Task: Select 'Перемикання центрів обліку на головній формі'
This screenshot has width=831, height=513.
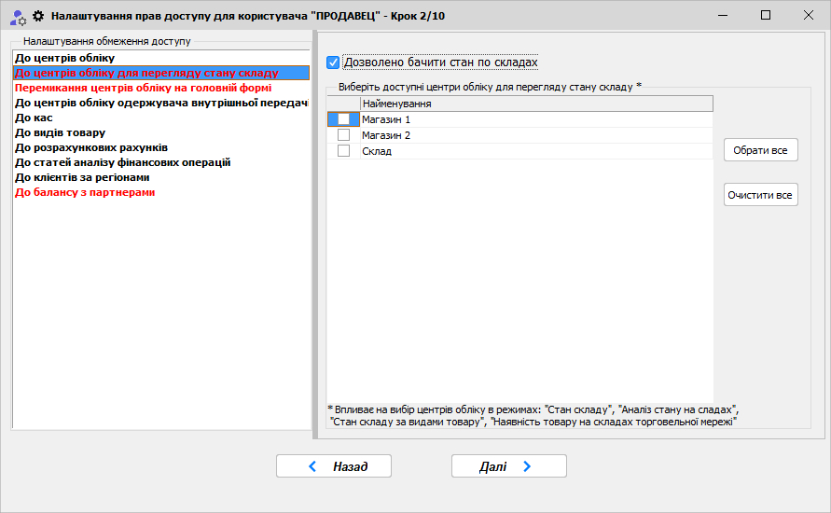Action: [x=143, y=88]
